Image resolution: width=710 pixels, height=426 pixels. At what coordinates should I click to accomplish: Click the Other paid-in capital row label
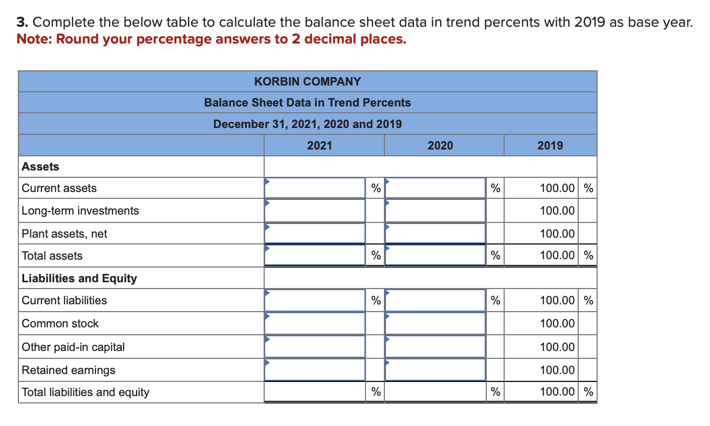click(74, 347)
